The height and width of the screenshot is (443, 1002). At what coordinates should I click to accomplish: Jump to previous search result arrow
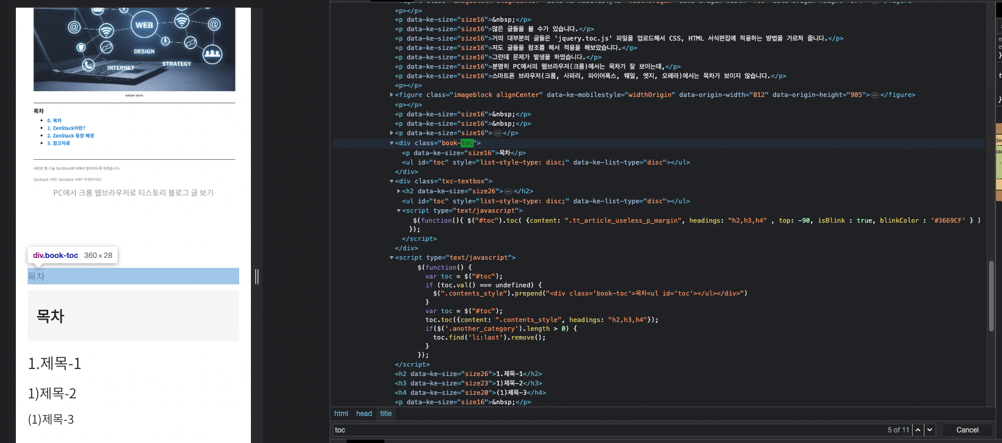[918, 430]
